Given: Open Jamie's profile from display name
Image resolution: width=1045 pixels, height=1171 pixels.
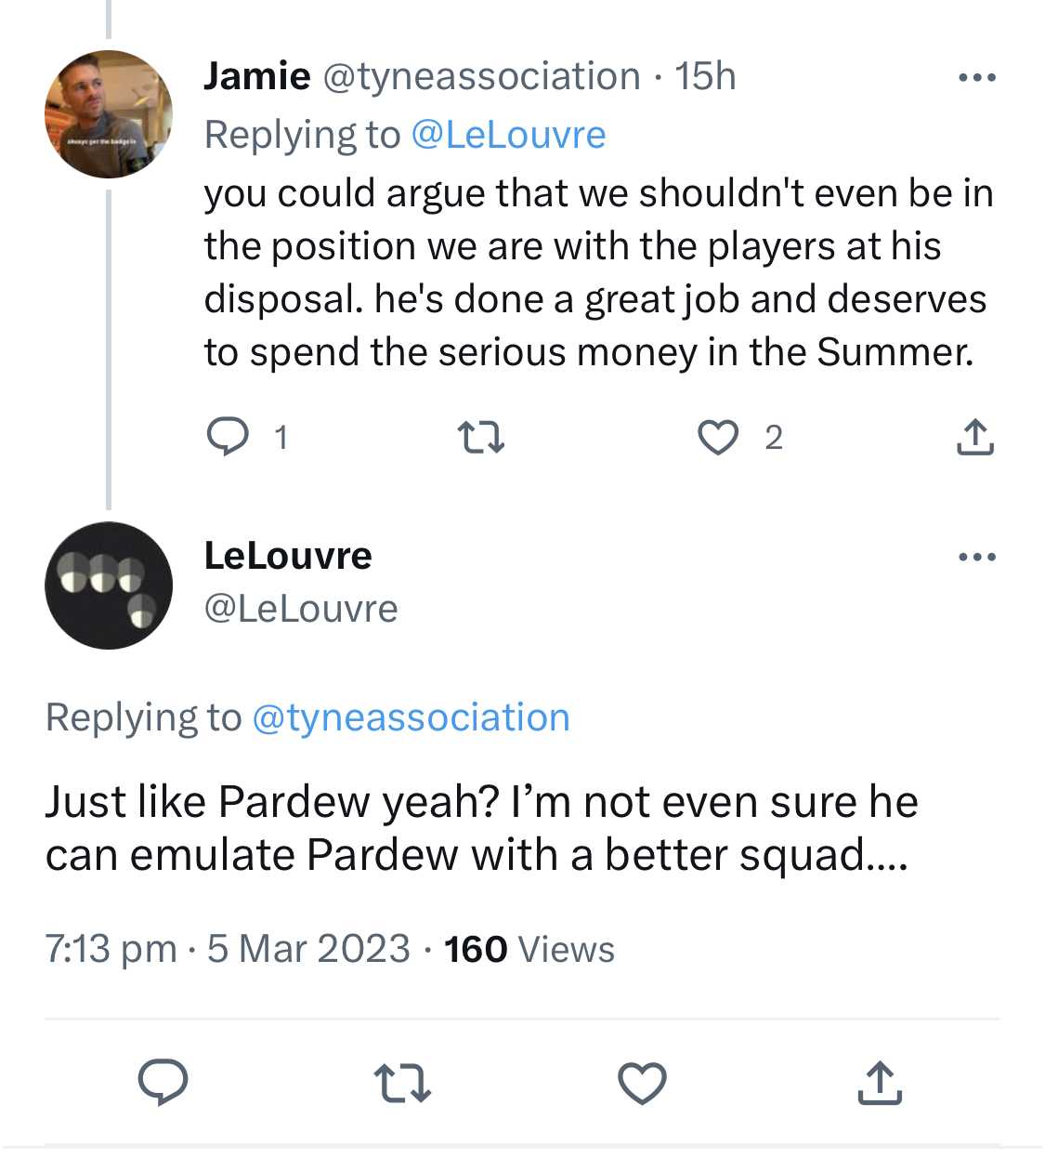Looking at the screenshot, I should tap(257, 76).
